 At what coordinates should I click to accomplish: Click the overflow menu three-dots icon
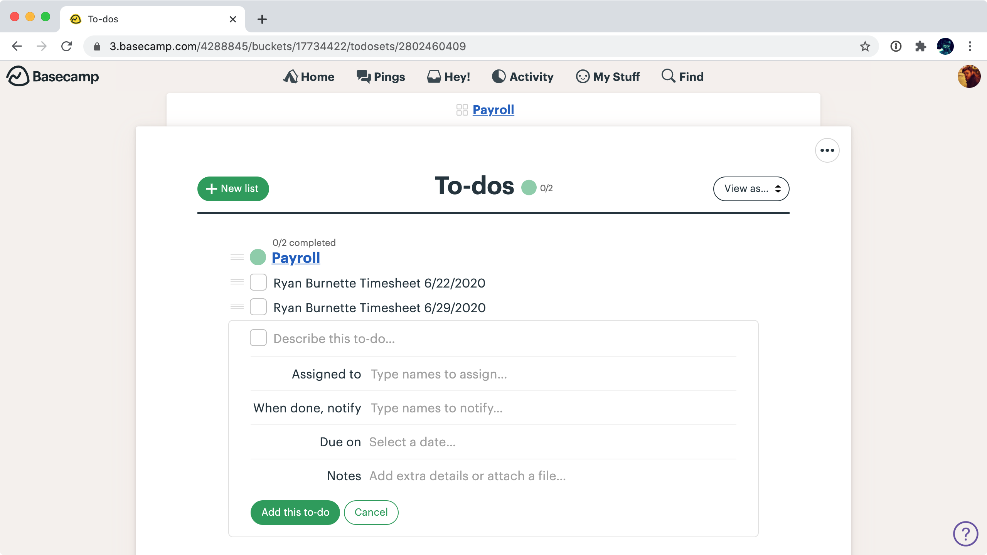point(827,150)
